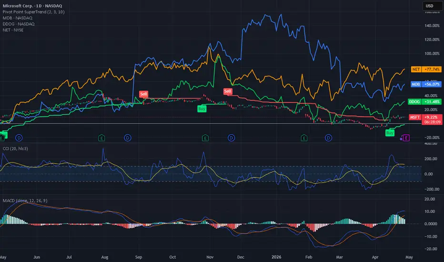Open the purple upcoming earnings E marker
Image resolution: width=444 pixels, height=262 pixels.
point(406,138)
